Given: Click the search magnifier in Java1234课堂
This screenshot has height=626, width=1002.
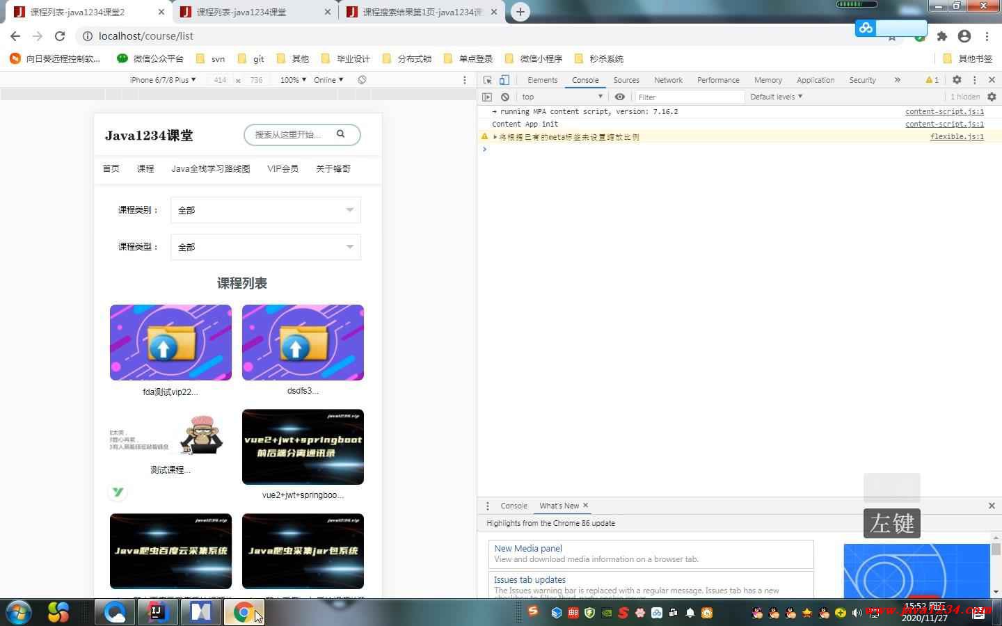Looking at the screenshot, I should pyautogui.click(x=341, y=134).
